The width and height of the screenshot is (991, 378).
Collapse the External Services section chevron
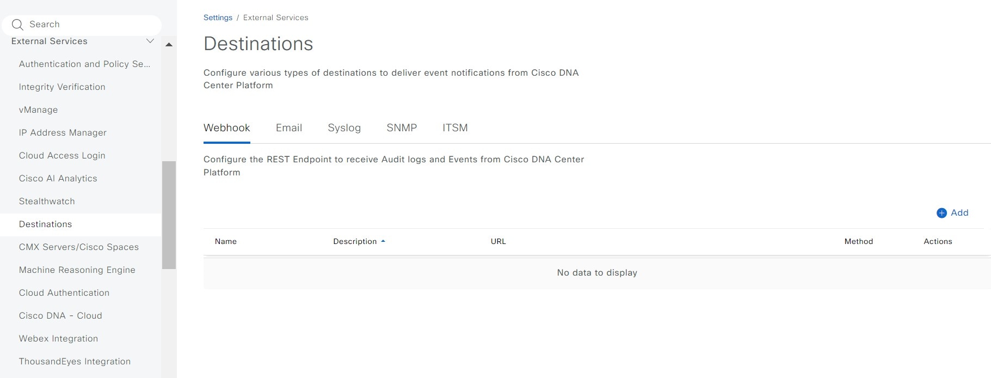coord(150,41)
